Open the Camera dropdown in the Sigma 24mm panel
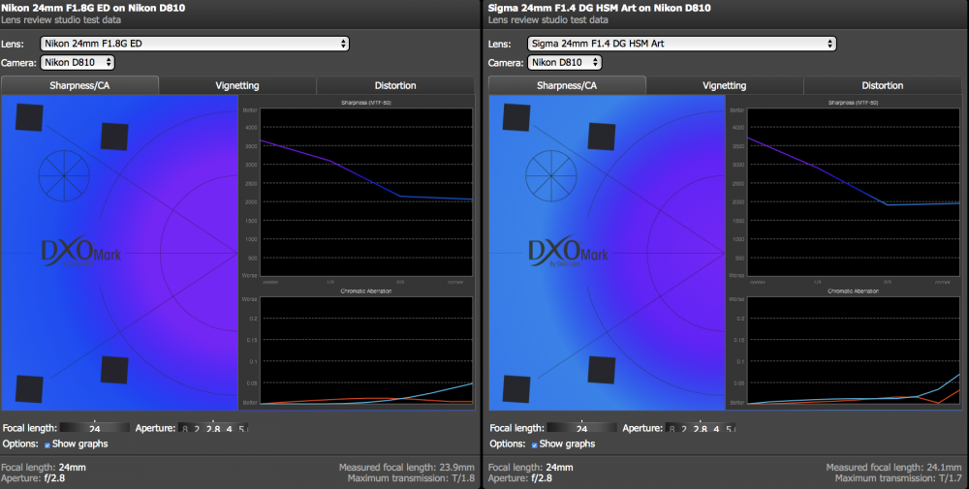The image size is (969, 489). pyautogui.click(x=565, y=62)
